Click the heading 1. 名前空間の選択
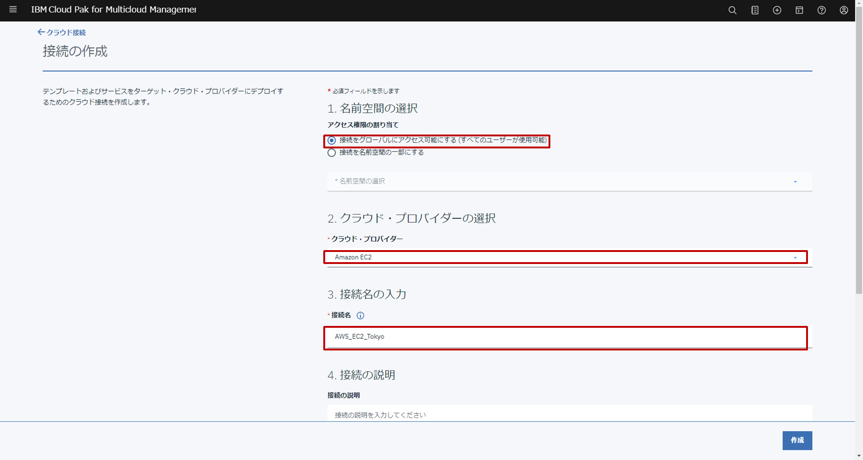The image size is (863, 460). click(372, 108)
